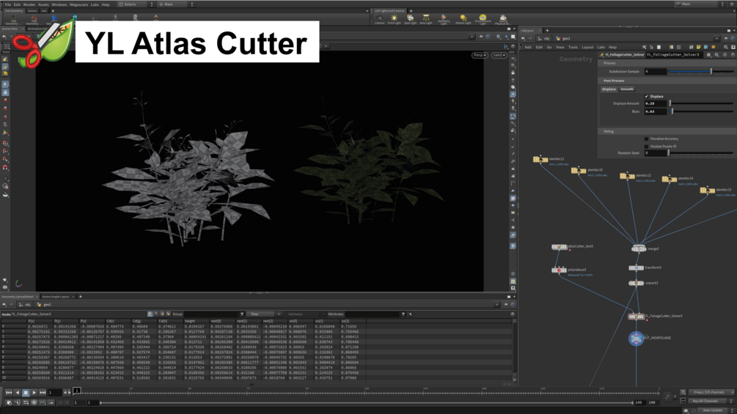Click the play forward button
Image resolution: width=737 pixels, height=414 pixels.
coord(34,393)
